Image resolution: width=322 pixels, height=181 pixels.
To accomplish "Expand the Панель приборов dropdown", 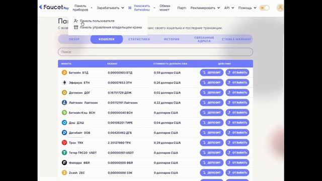I will coord(83,8).
